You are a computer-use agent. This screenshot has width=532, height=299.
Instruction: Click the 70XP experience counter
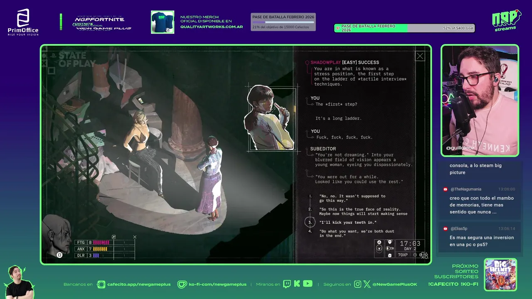coord(403,255)
